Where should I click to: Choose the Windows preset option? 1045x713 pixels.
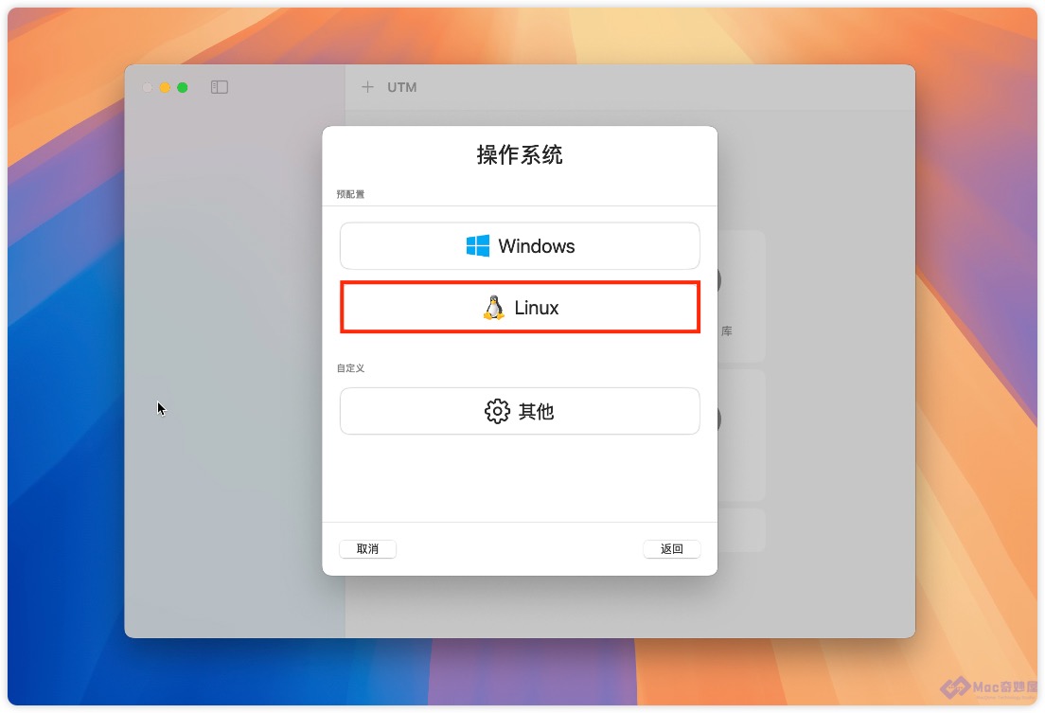pyautogui.click(x=520, y=246)
